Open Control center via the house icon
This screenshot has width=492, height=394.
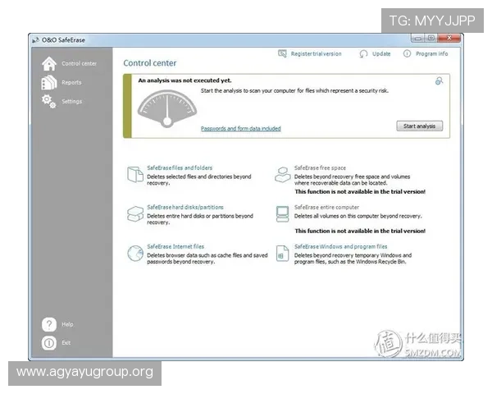click(49, 63)
